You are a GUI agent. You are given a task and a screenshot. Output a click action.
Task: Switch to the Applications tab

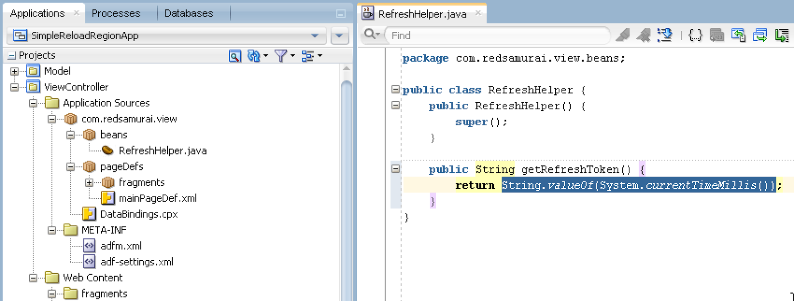pos(37,13)
